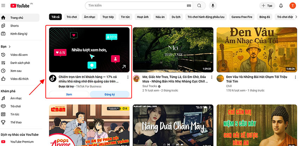Open Video đã xem history
The image size is (299, 146).
20,55
